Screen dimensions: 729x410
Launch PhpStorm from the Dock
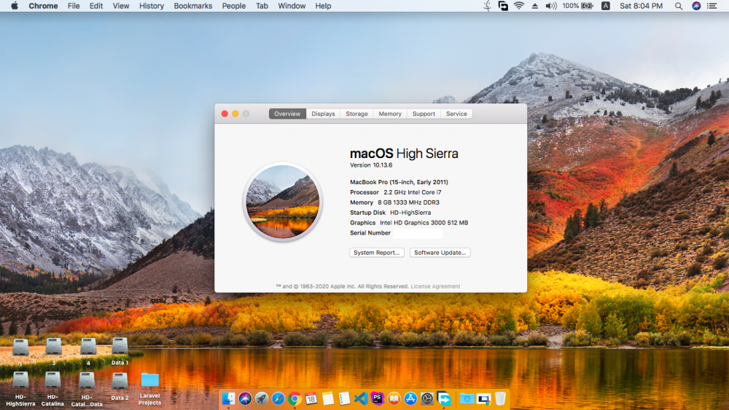pyautogui.click(x=378, y=398)
